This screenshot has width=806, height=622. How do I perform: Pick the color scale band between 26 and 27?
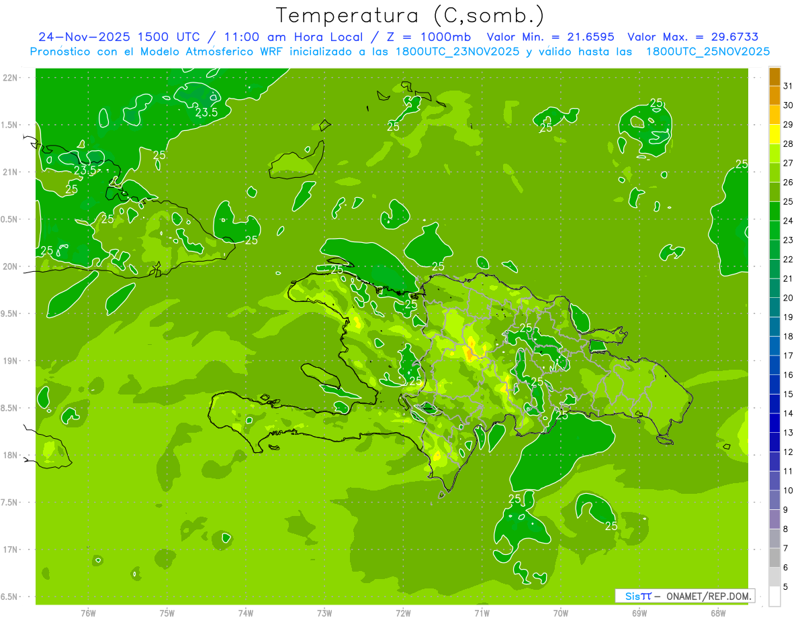[774, 172]
